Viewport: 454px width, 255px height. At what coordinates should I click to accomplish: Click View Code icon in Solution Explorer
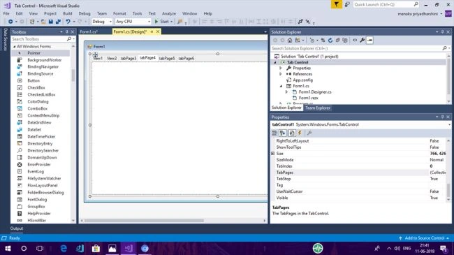pos(355,41)
